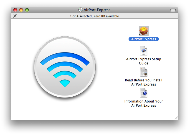Click the '1 of 4 selected' status text

(94, 16)
